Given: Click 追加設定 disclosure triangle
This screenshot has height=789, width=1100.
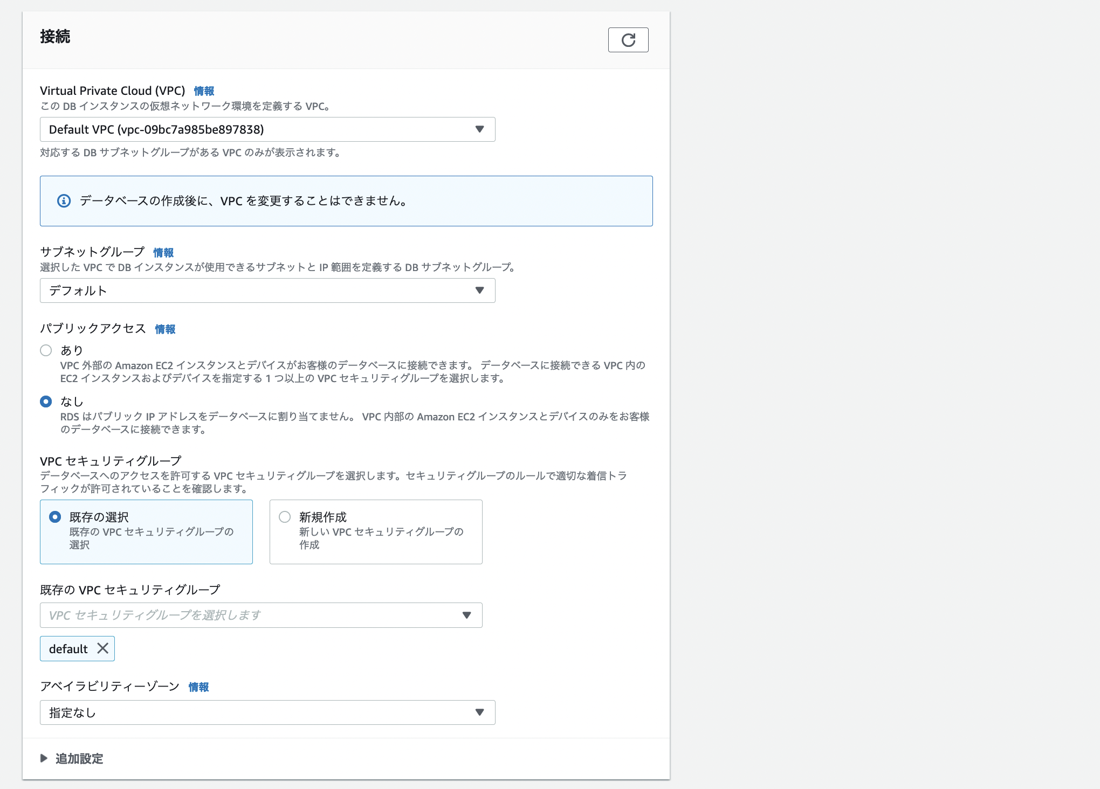Looking at the screenshot, I should (x=44, y=758).
